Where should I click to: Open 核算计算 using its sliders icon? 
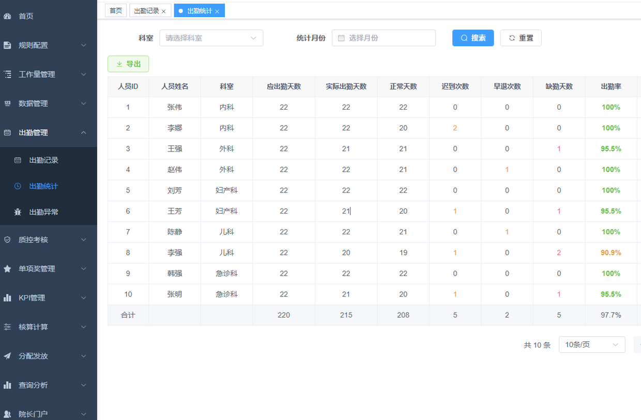[7, 326]
